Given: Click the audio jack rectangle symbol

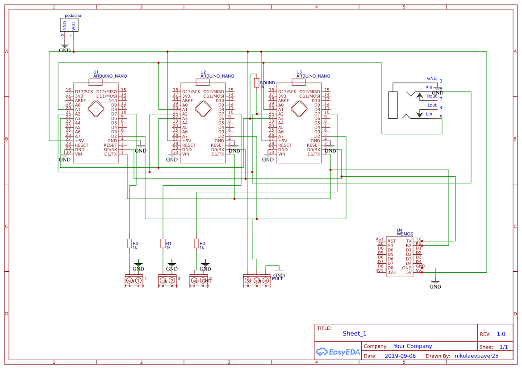Looking at the screenshot, I should point(393,105).
